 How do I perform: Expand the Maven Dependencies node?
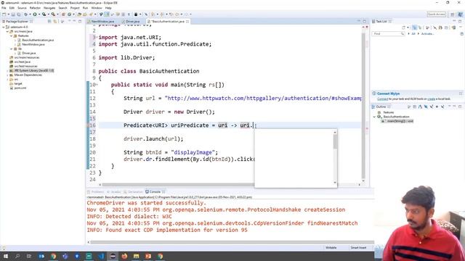[x=8, y=75]
